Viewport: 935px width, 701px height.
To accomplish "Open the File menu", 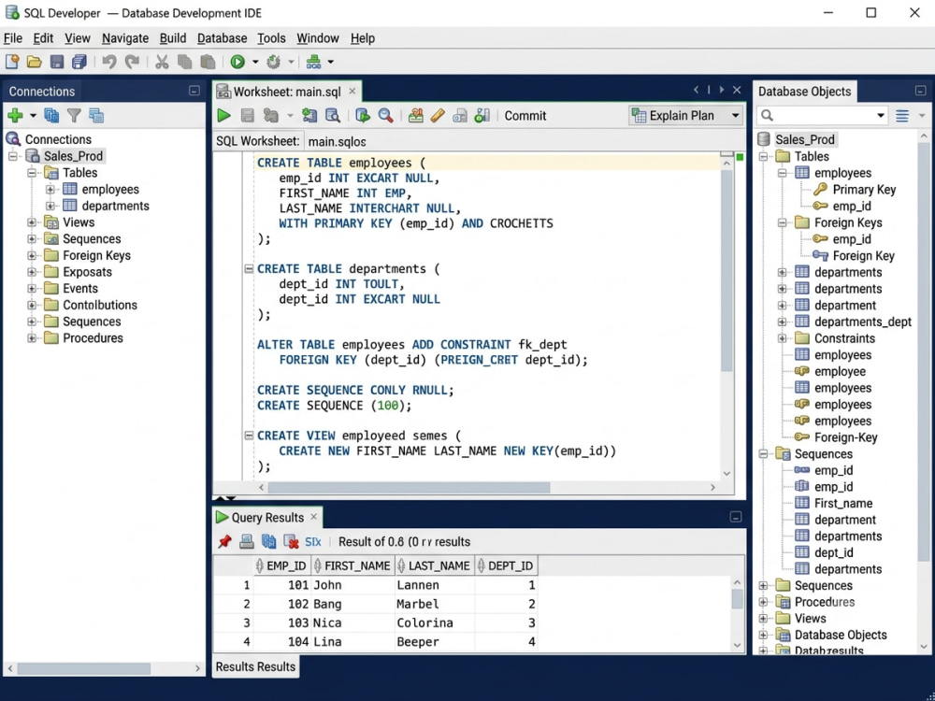I will (x=13, y=38).
